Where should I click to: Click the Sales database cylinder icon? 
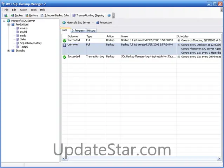tap(18, 39)
